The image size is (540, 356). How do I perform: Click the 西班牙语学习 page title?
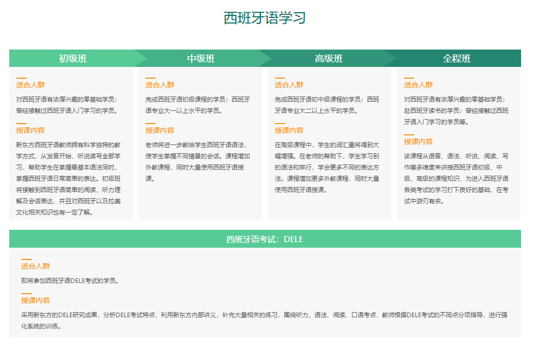pos(265,18)
